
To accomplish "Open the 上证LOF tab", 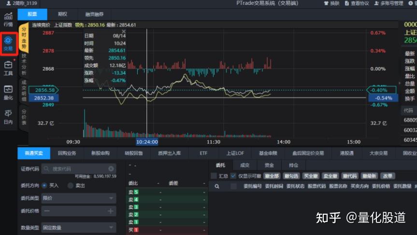I will pyautogui.click(x=235, y=153).
